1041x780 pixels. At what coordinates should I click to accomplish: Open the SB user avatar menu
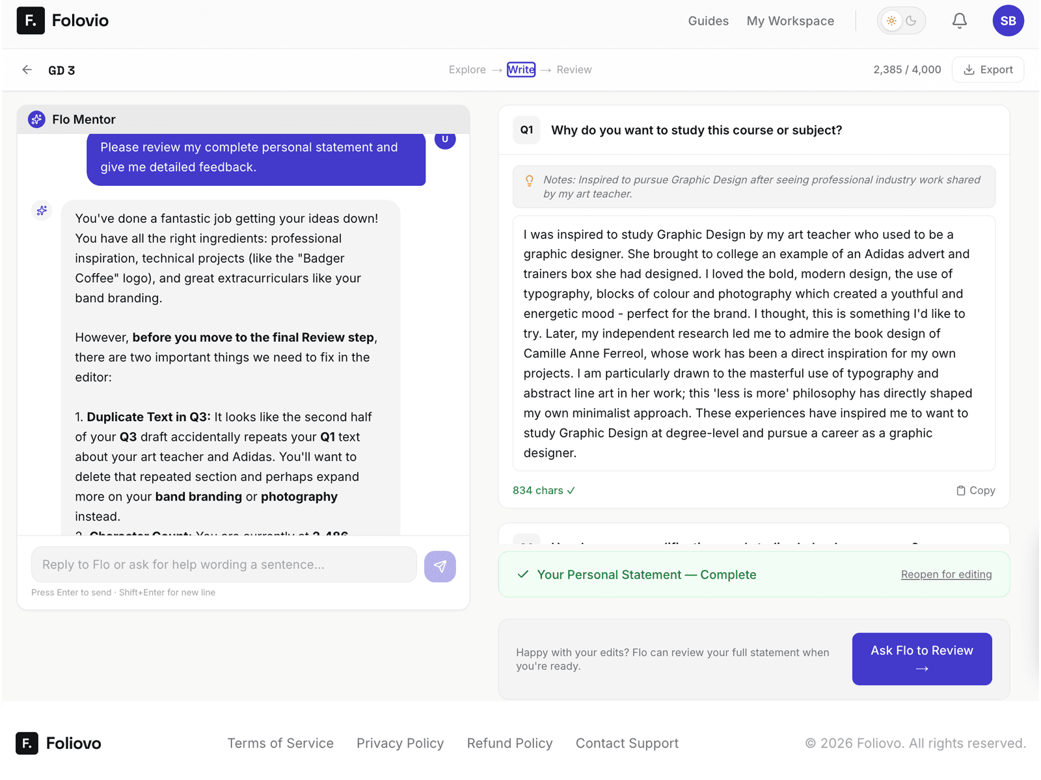(x=1007, y=21)
